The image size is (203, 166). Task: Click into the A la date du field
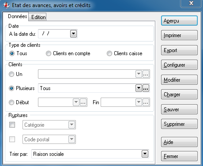54,34
